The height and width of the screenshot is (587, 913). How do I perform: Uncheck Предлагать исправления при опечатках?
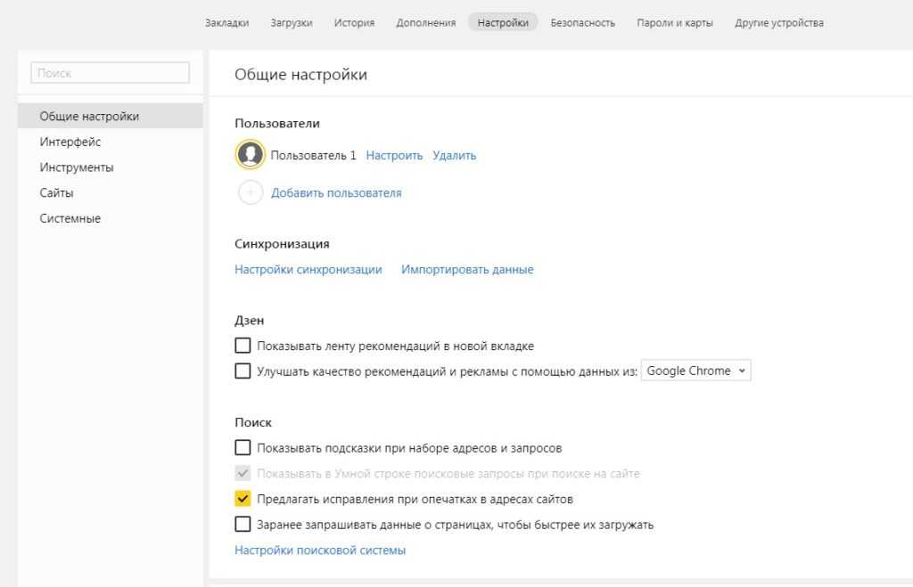coord(243,499)
